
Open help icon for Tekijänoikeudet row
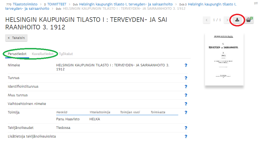pos(186,128)
